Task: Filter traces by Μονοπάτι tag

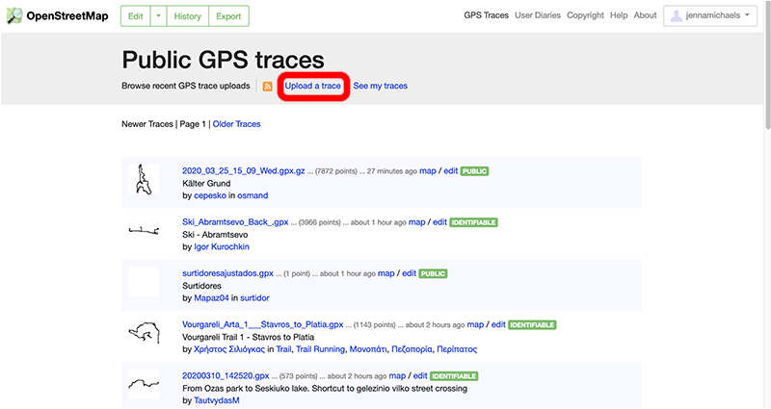Action: (368, 349)
